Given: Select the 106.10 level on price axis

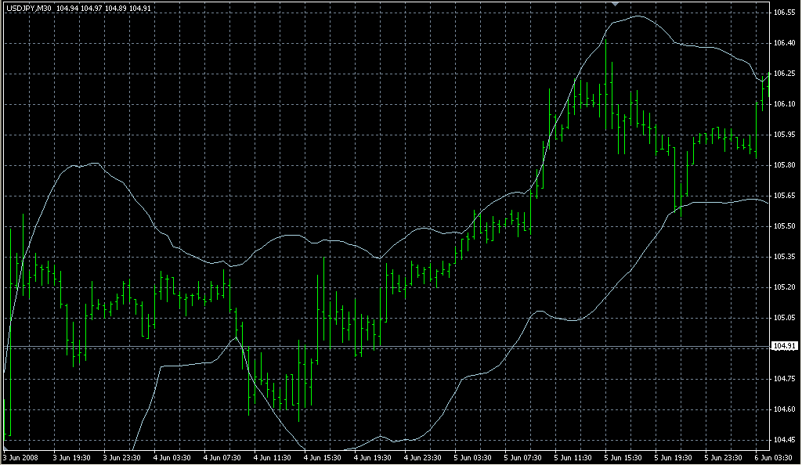Looking at the screenshot, I should tap(786, 104).
